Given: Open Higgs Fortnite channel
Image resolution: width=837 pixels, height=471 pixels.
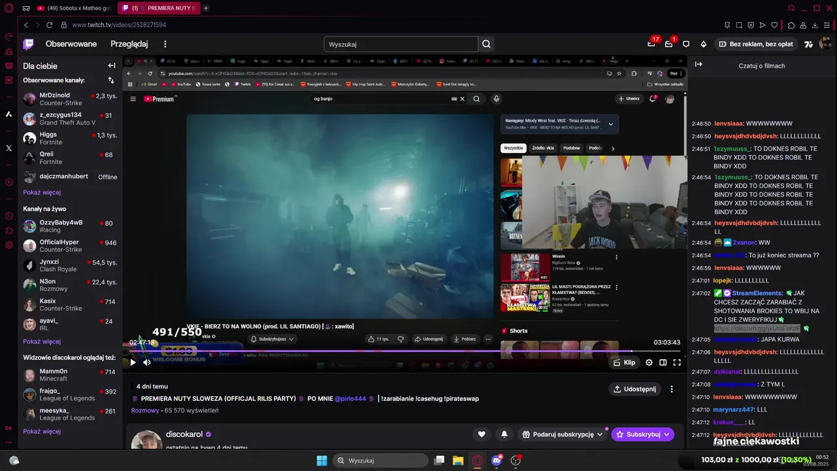Looking at the screenshot, I should [x=70, y=138].
